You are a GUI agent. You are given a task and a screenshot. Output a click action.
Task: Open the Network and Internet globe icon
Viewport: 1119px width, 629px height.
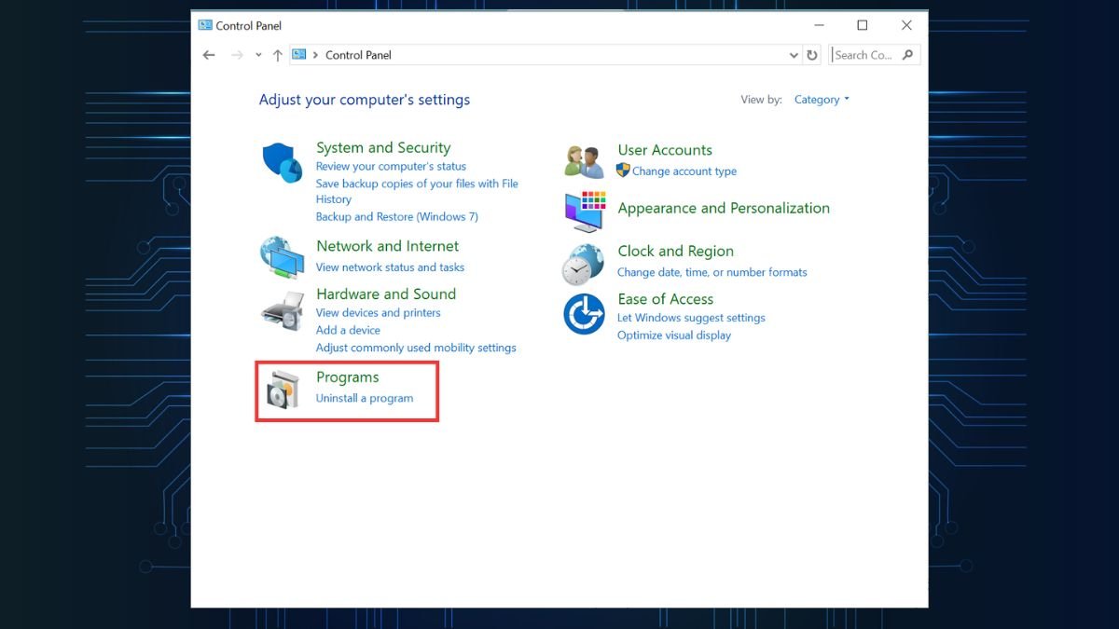coord(282,257)
